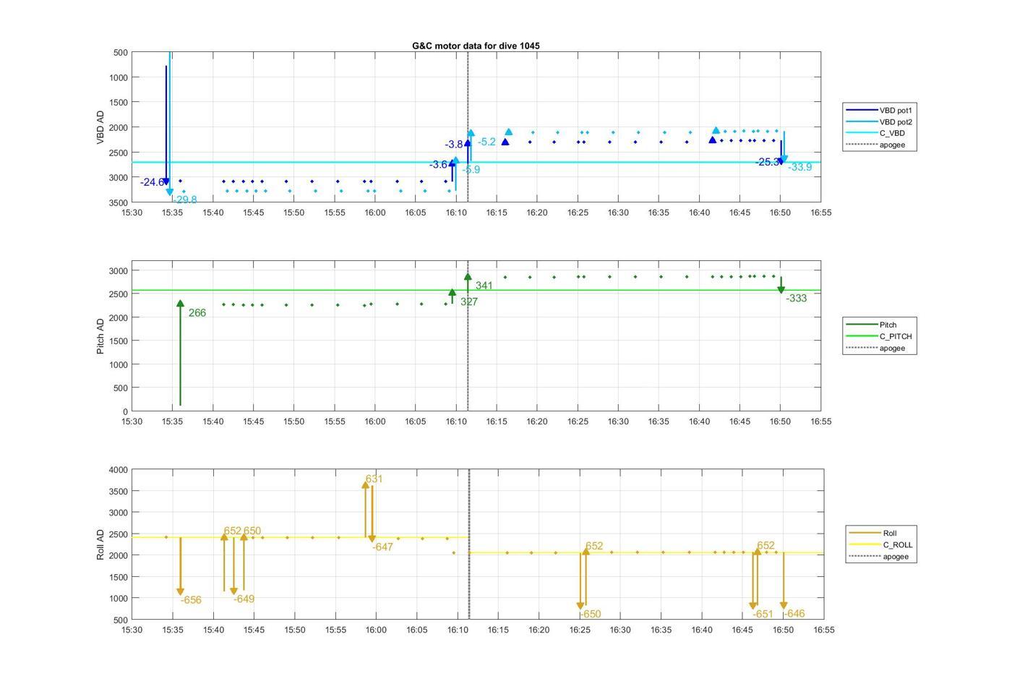Click the -24.6 VBD annotation
Image resolution: width=1012 pixels, height=697 pixels.
[153, 182]
